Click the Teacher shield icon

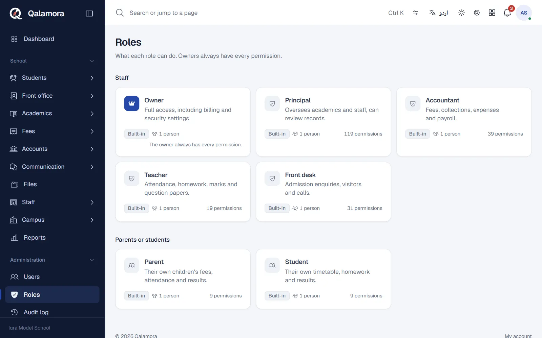(x=132, y=178)
